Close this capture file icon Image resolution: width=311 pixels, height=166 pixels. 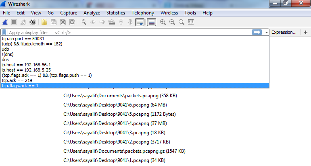click(x=63, y=22)
